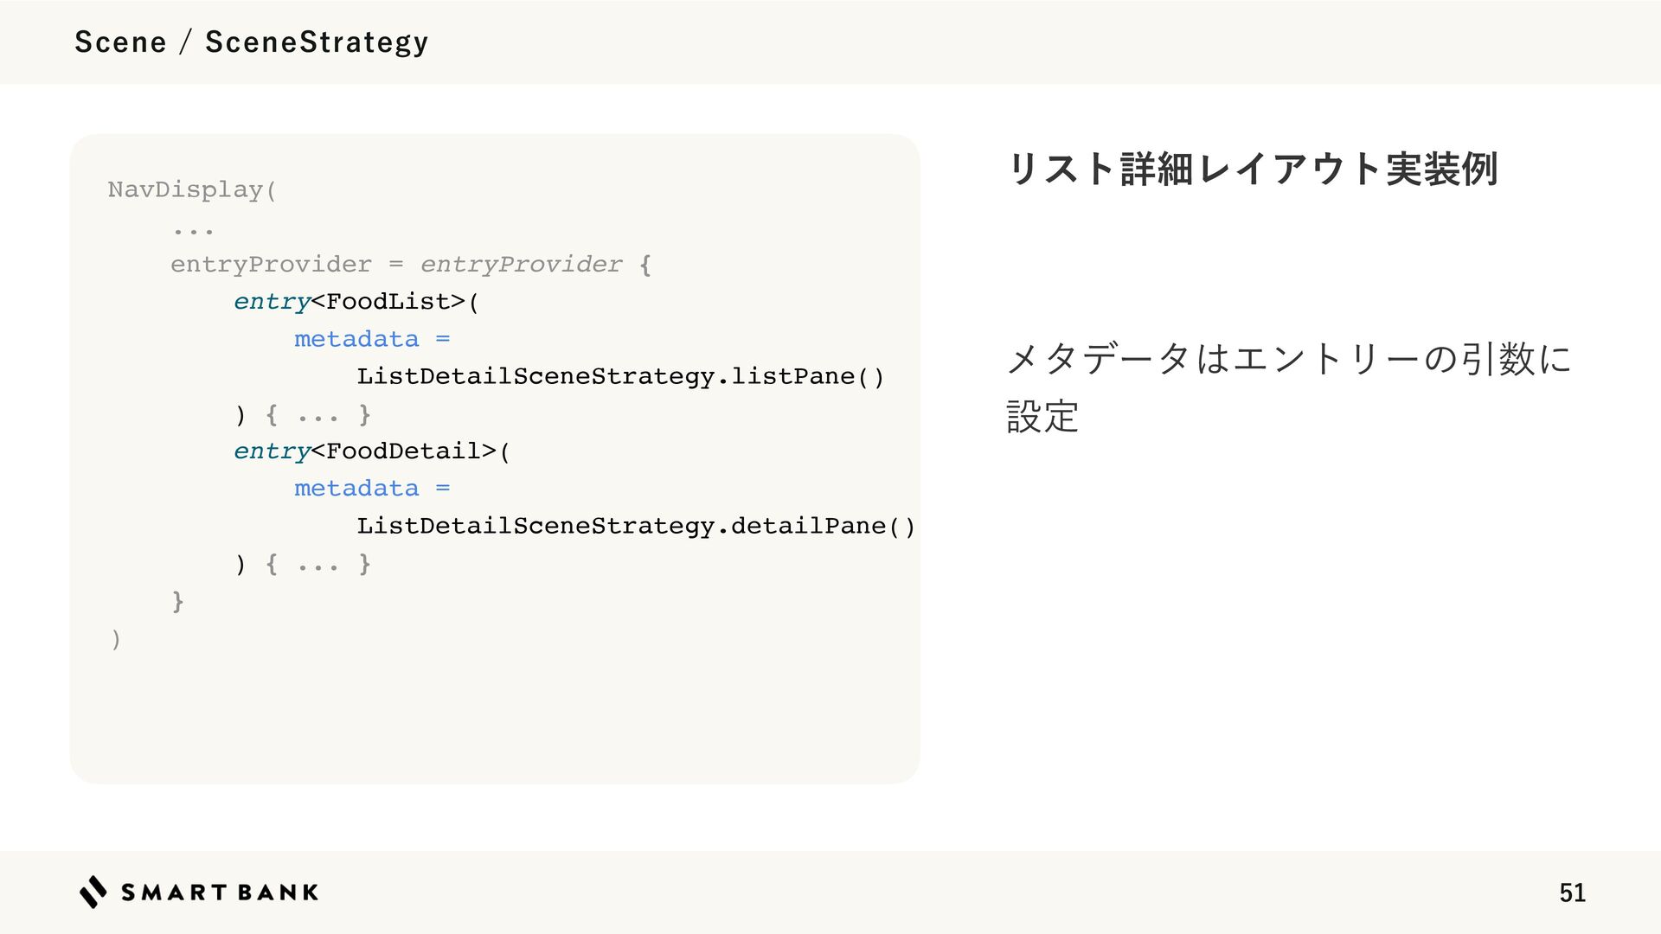Click the リスト詳細レイアウト実装例 heading
Viewport: 1661px width, 934px height.
tap(1253, 169)
